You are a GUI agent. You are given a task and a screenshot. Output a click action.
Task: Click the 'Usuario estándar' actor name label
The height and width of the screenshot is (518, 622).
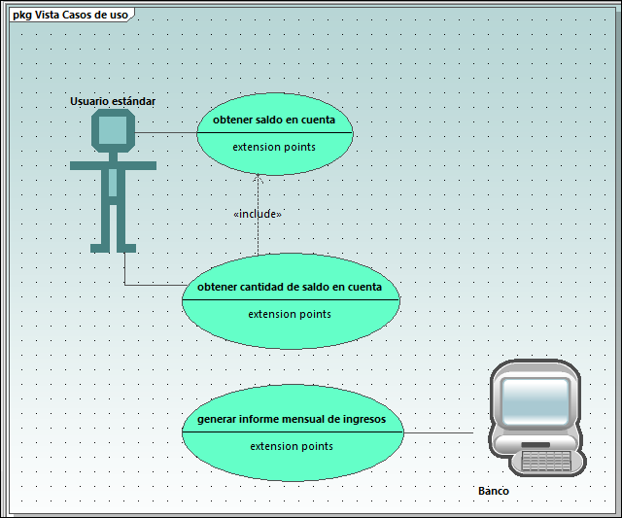tap(113, 101)
